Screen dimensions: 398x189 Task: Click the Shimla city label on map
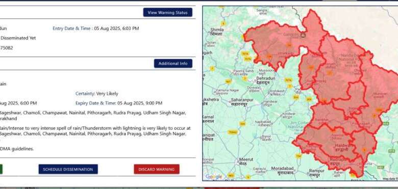click(216, 32)
